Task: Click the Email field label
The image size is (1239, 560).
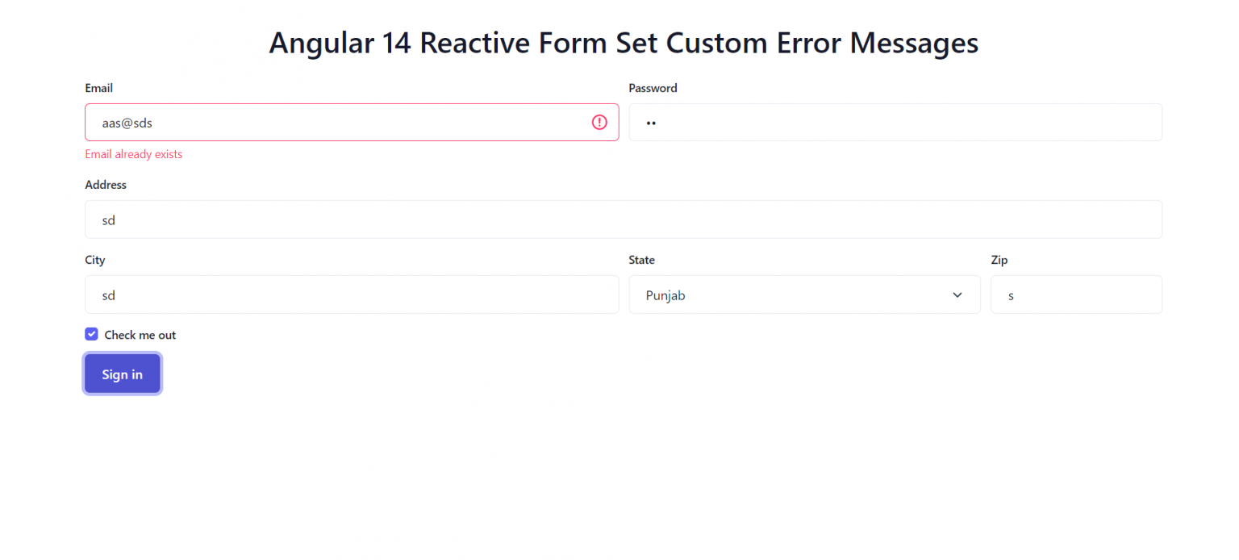Action: tap(98, 88)
